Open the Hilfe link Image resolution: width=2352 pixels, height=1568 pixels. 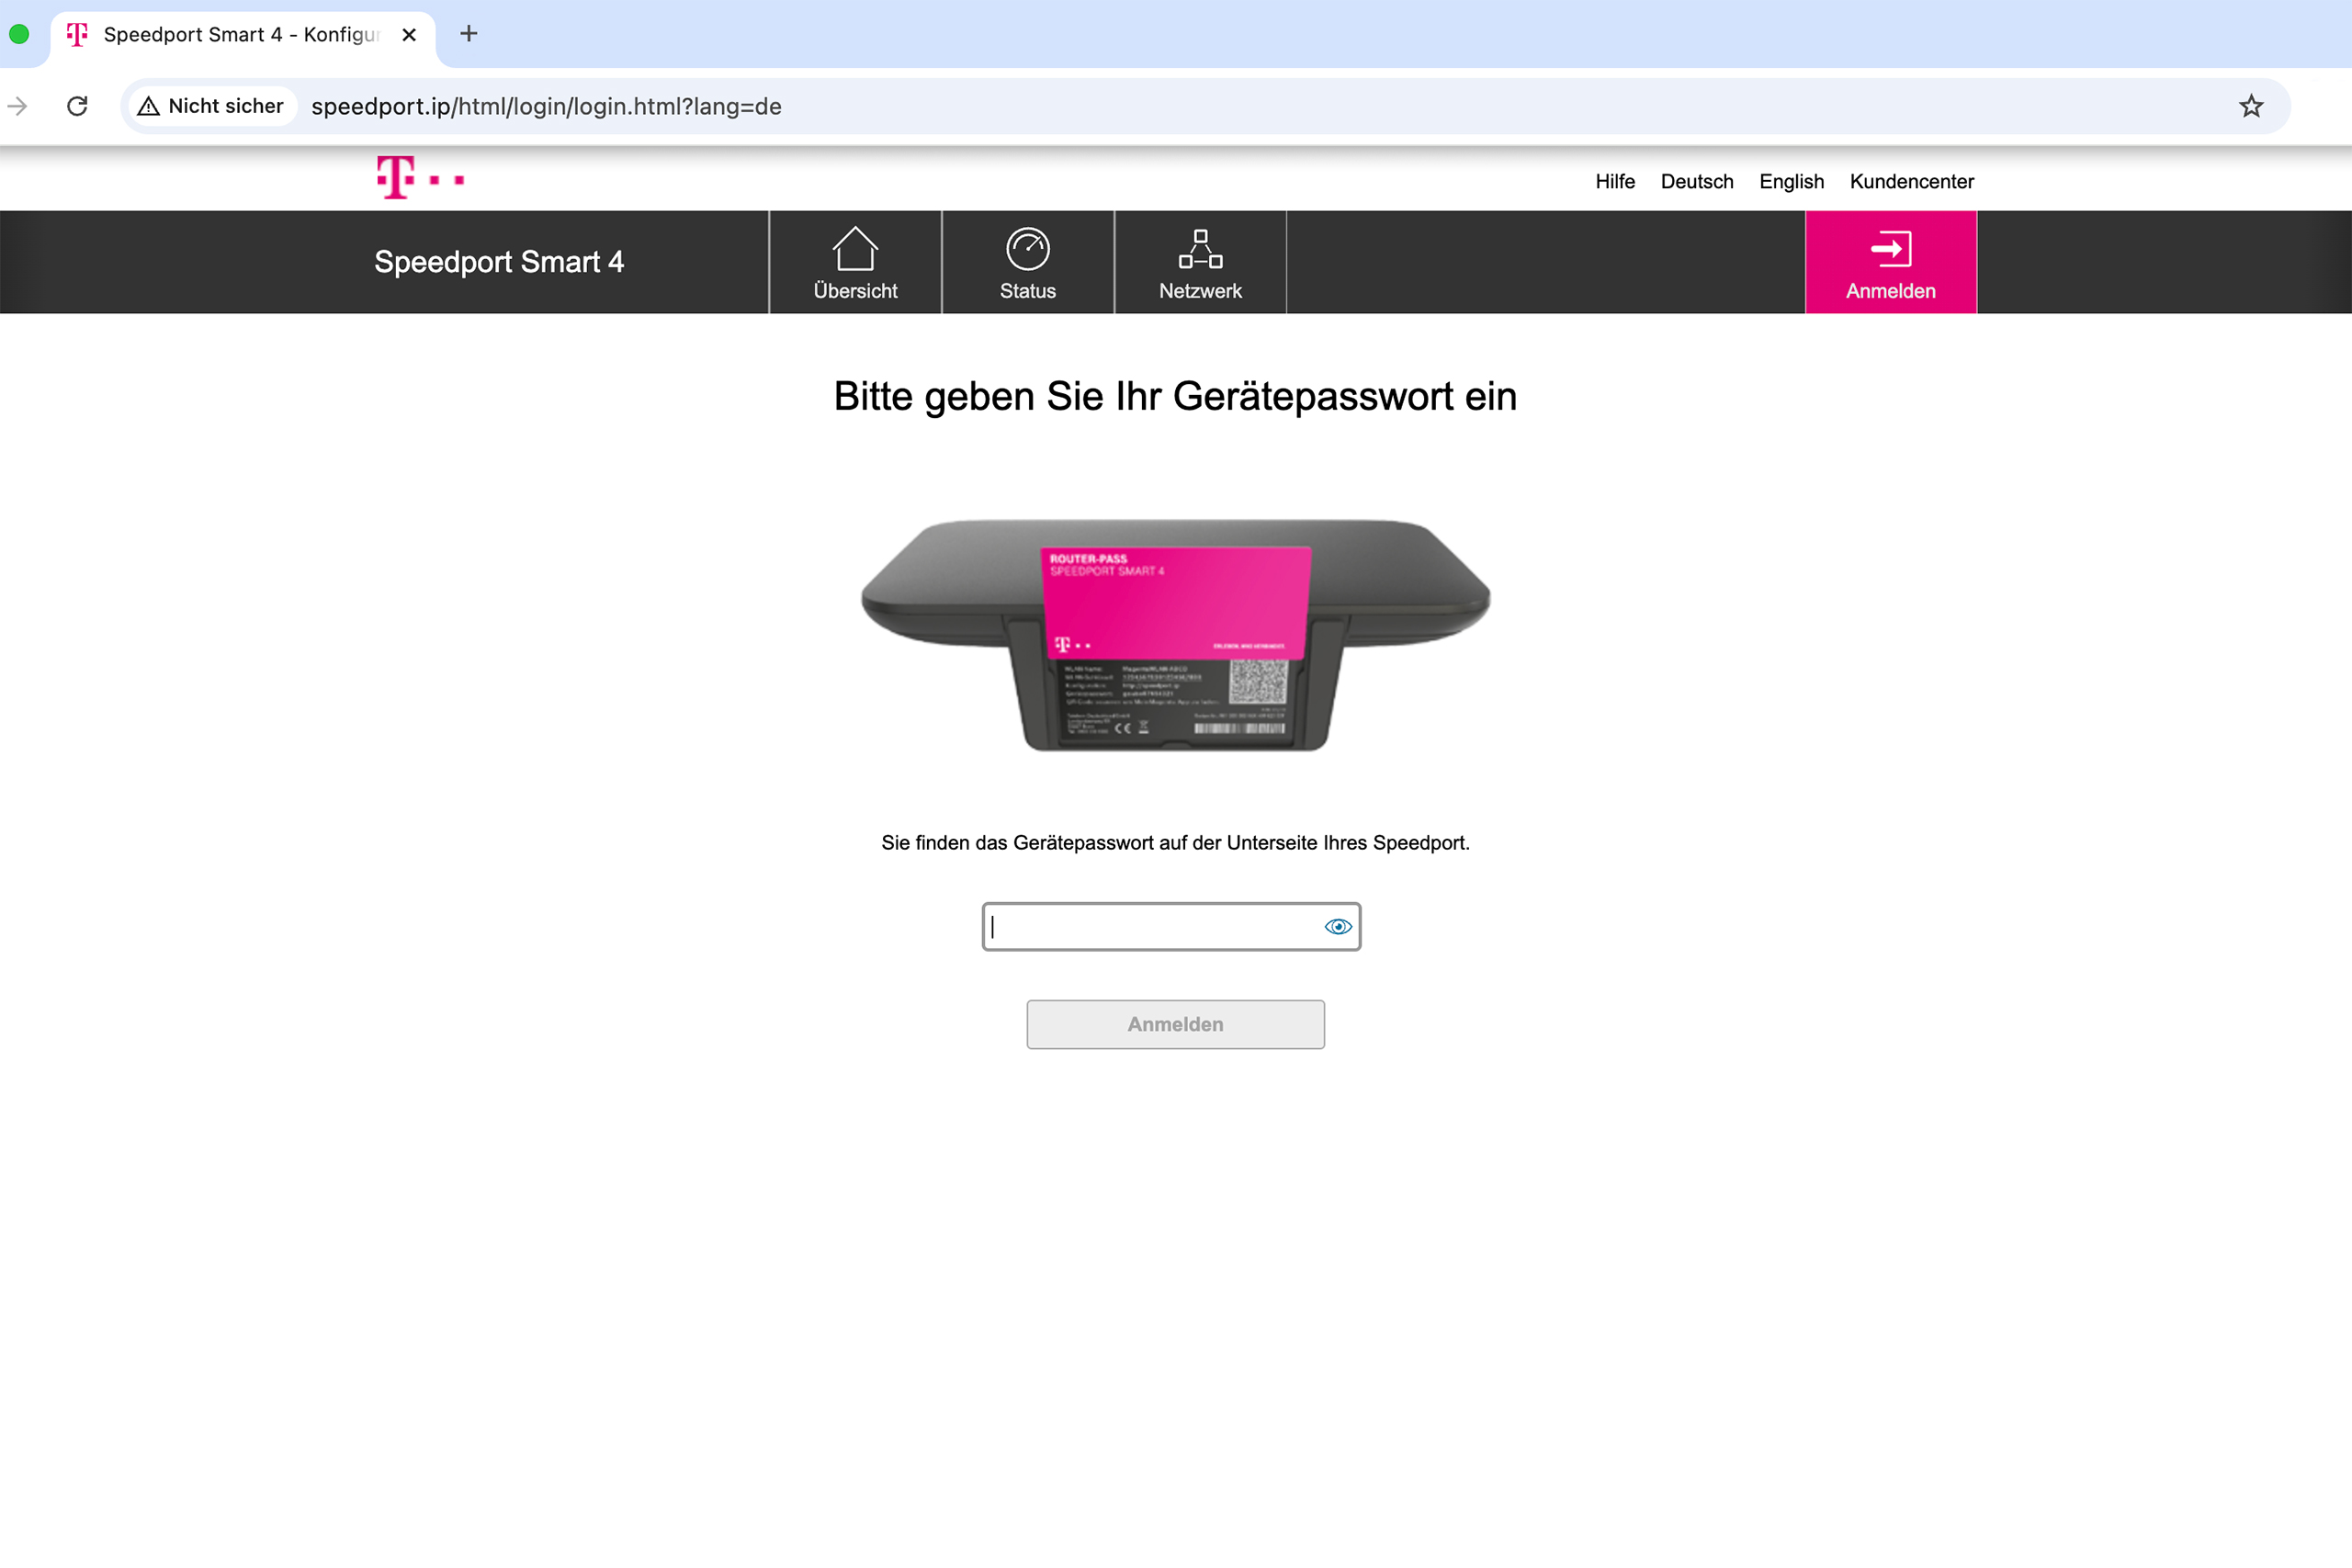click(x=1614, y=181)
